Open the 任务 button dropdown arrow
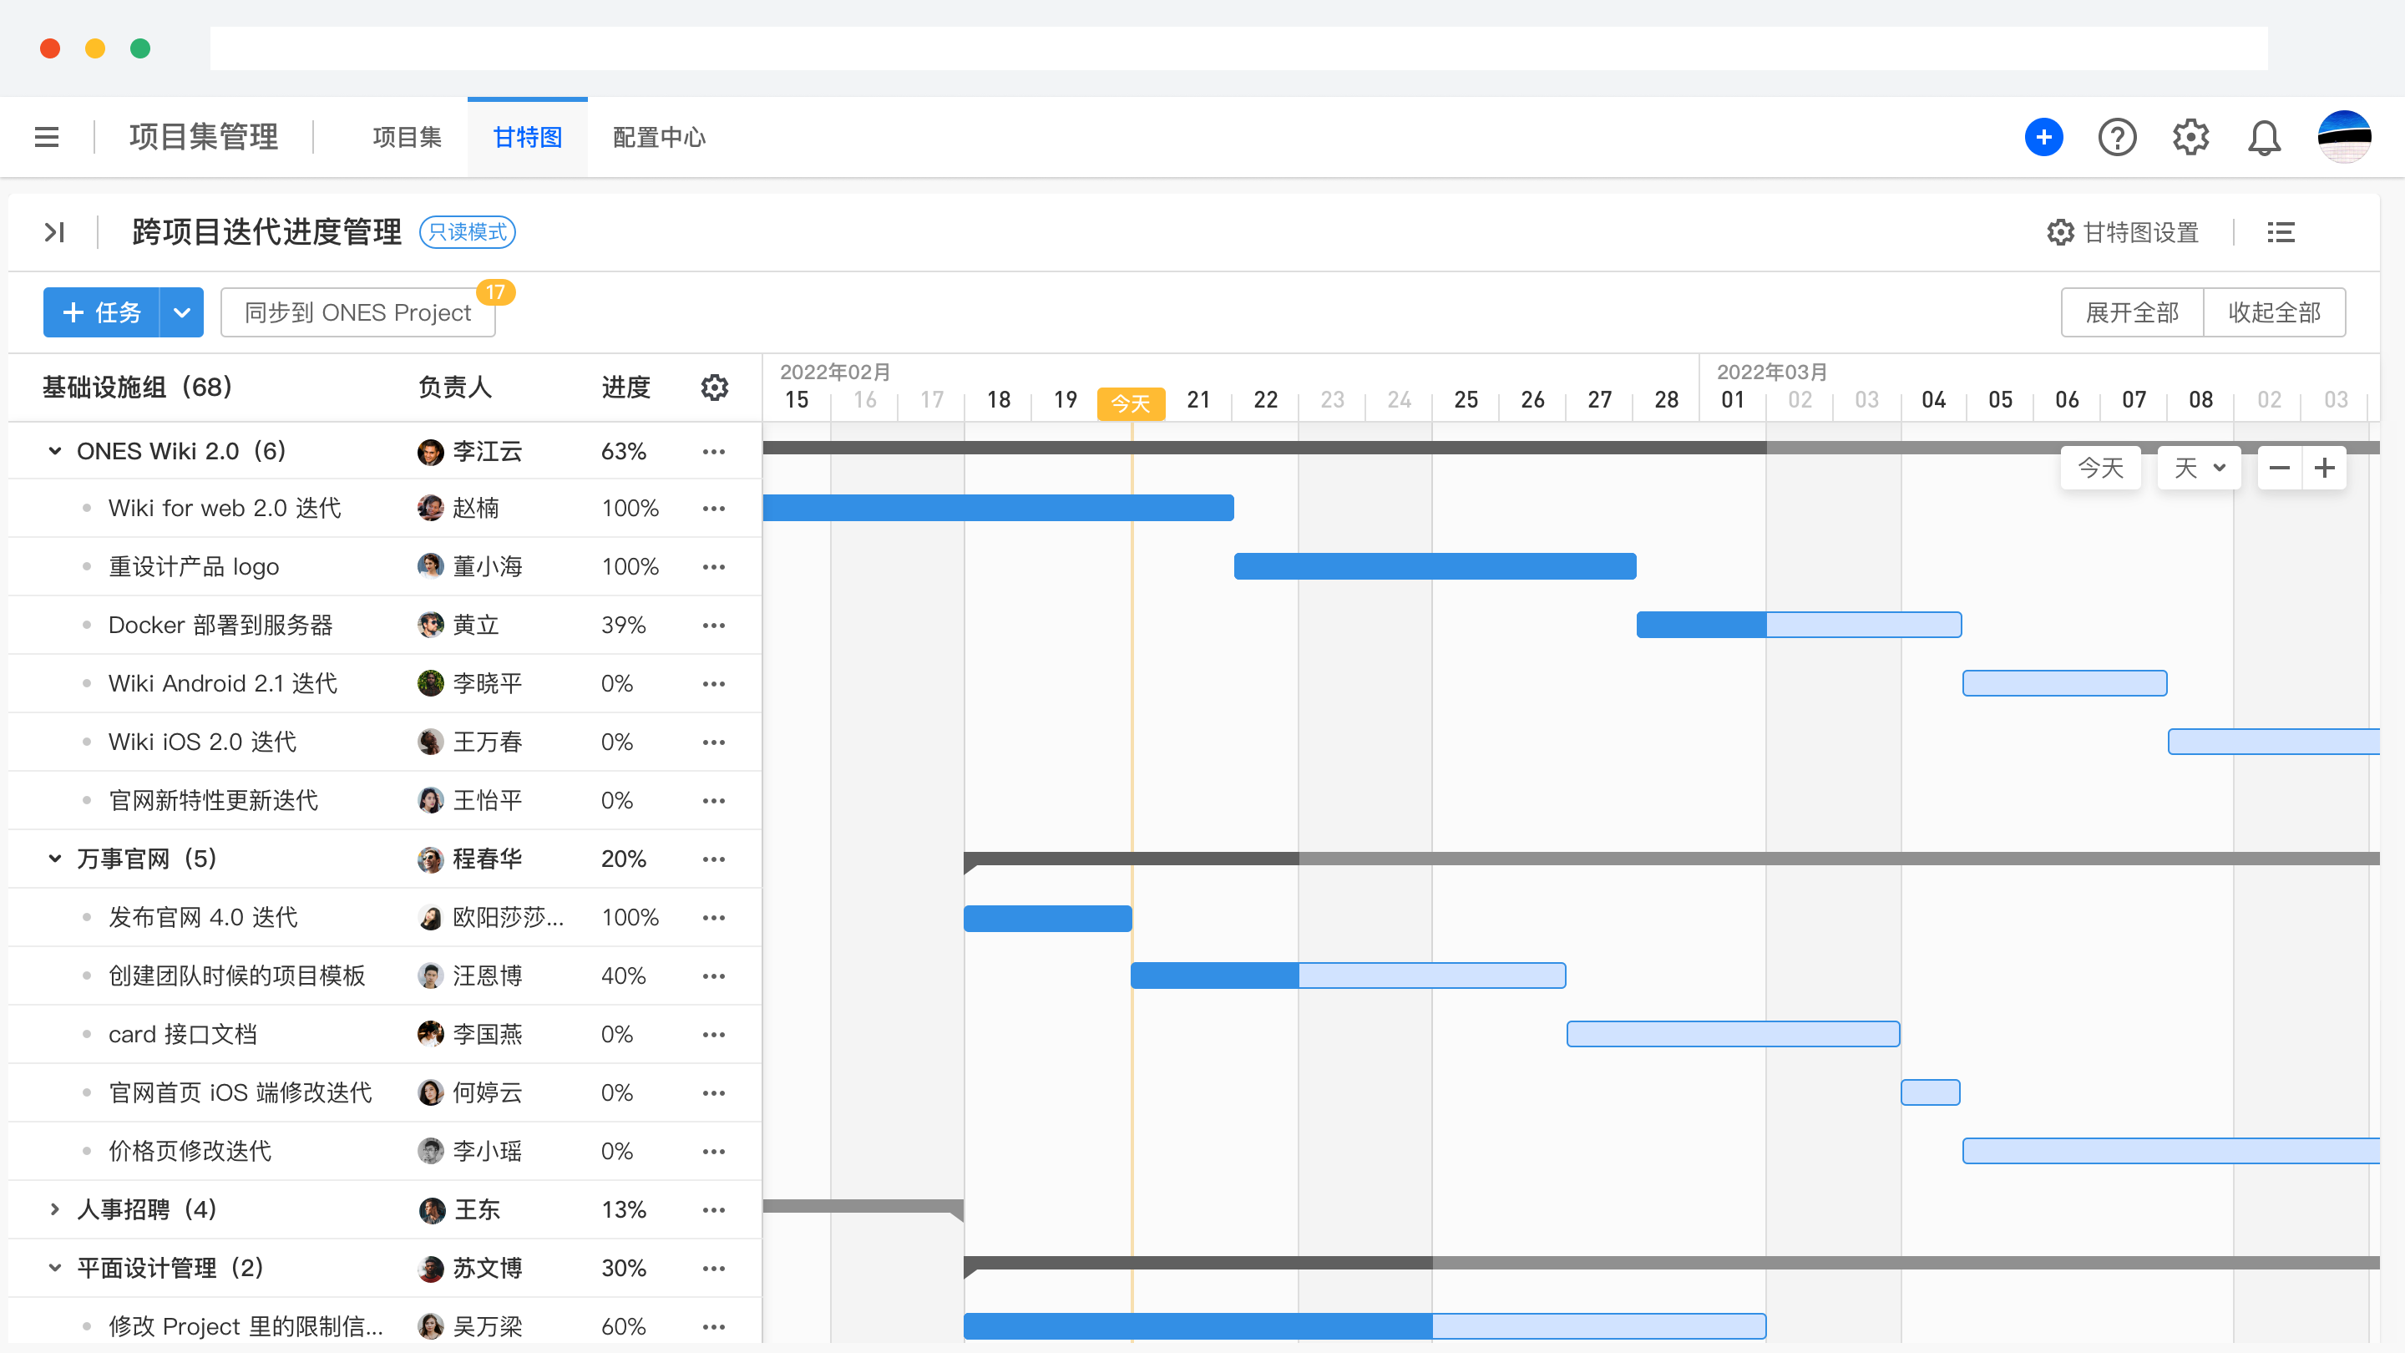Image resolution: width=2405 pixels, height=1353 pixels. [x=181, y=313]
